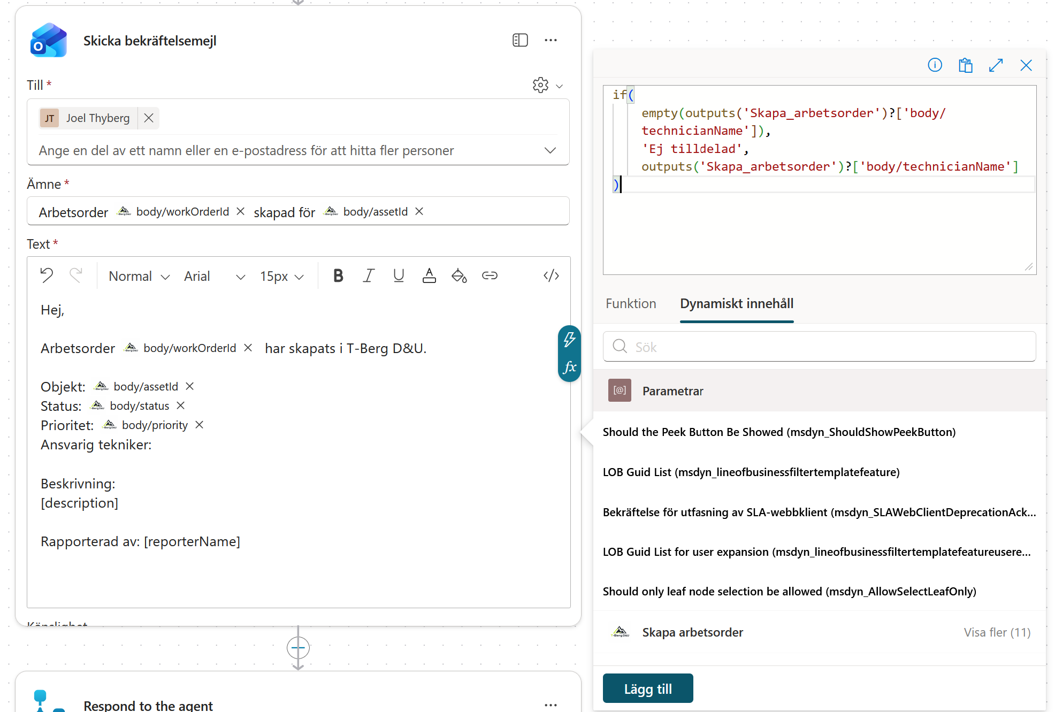This screenshot has height=712, width=1055.
Task: Remove body/workOrderId token in the email body
Action: tap(248, 348)
